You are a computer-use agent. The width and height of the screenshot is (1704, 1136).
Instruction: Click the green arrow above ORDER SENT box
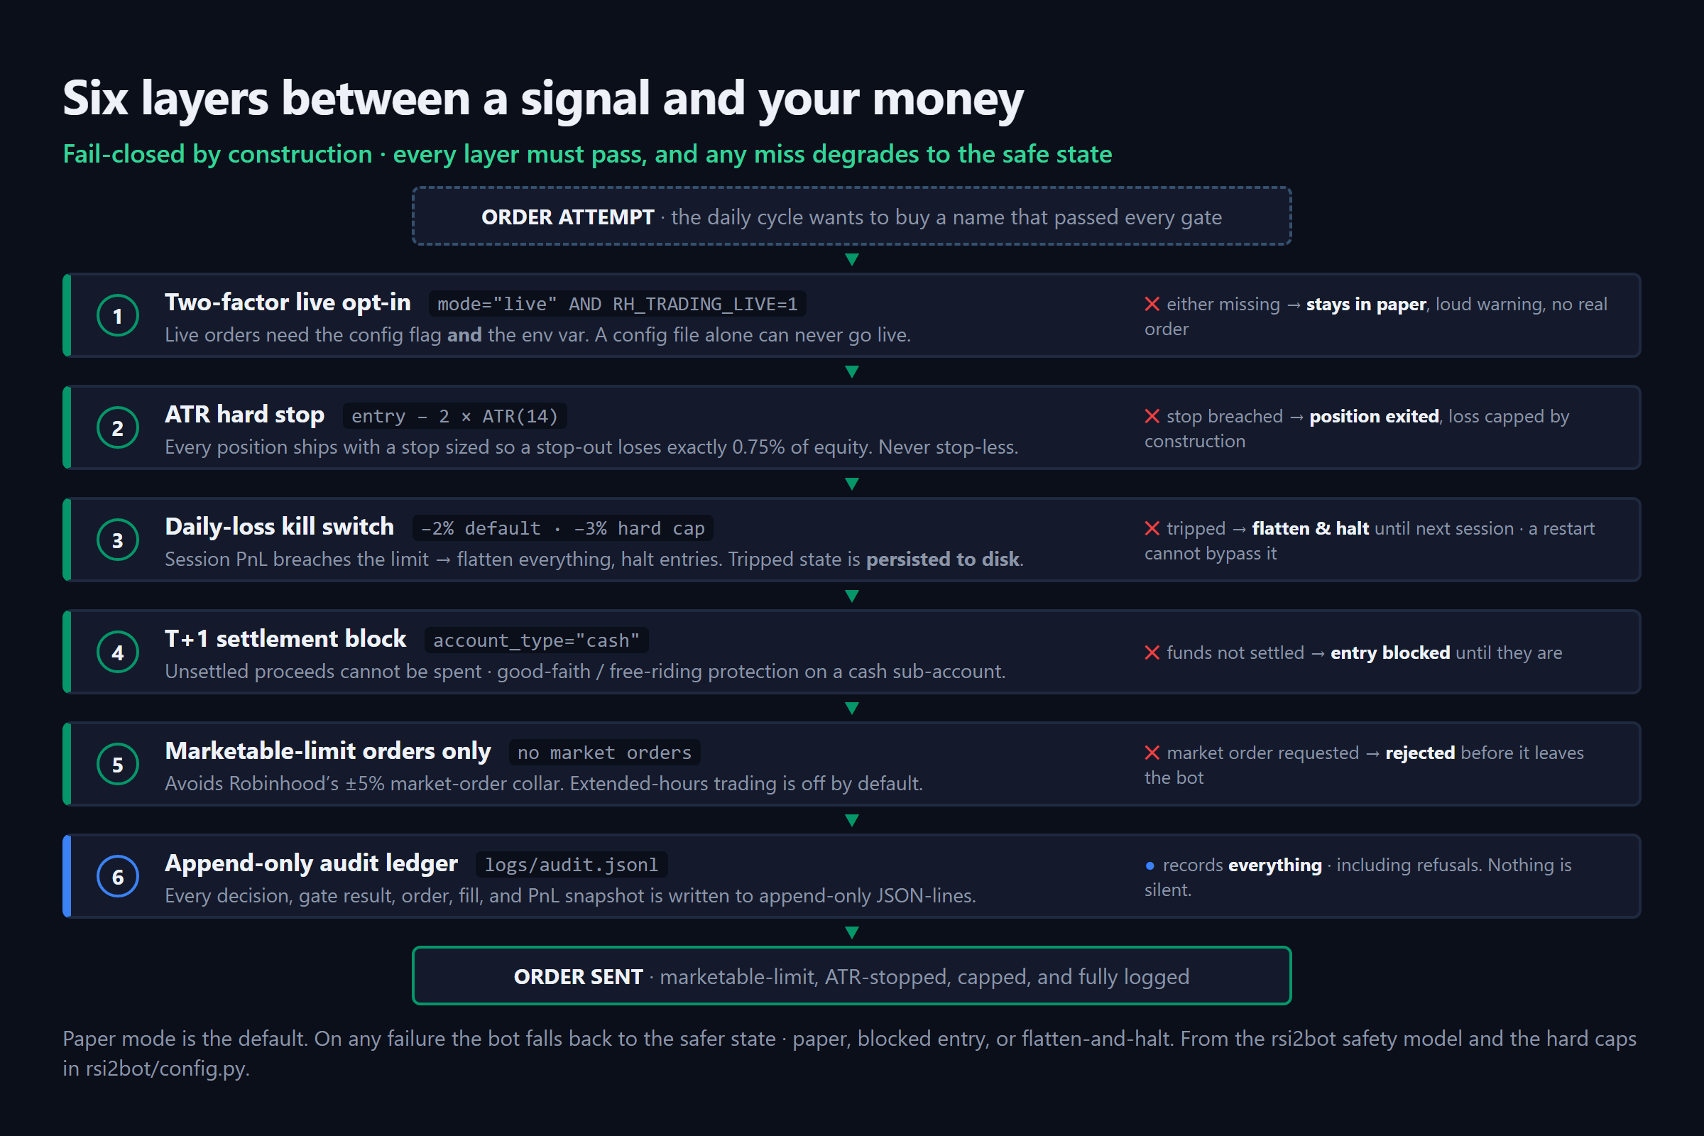[x=852, y=932]
